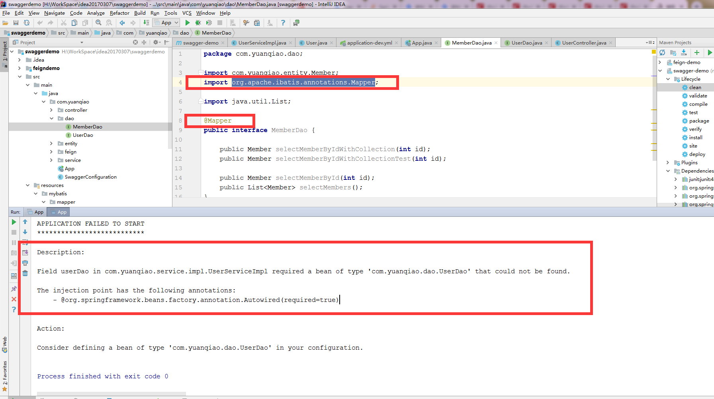This screenshot has width=714, height=399.
Task: Close Run tab with red X
Action: pyautogui.click(x=14, y=299)
